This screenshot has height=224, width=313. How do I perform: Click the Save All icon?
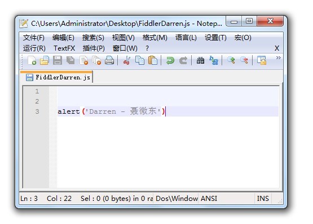[x=70, y=60]
